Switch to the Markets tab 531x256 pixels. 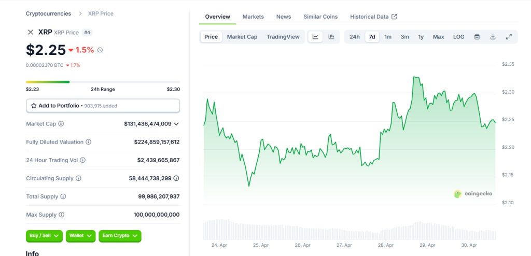click(x=253, y=17)
